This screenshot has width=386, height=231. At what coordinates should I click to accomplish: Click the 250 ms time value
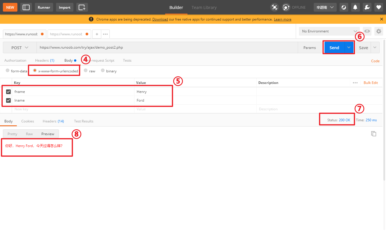371,120
